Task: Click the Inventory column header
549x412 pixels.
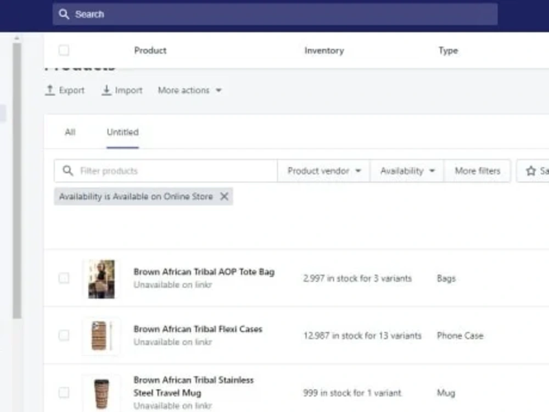Action: [324, 51]
